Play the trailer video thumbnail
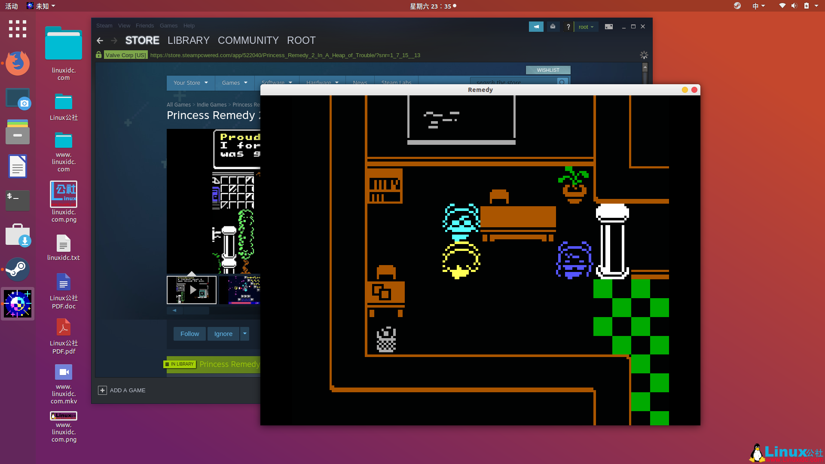 [x=192, y=290]
